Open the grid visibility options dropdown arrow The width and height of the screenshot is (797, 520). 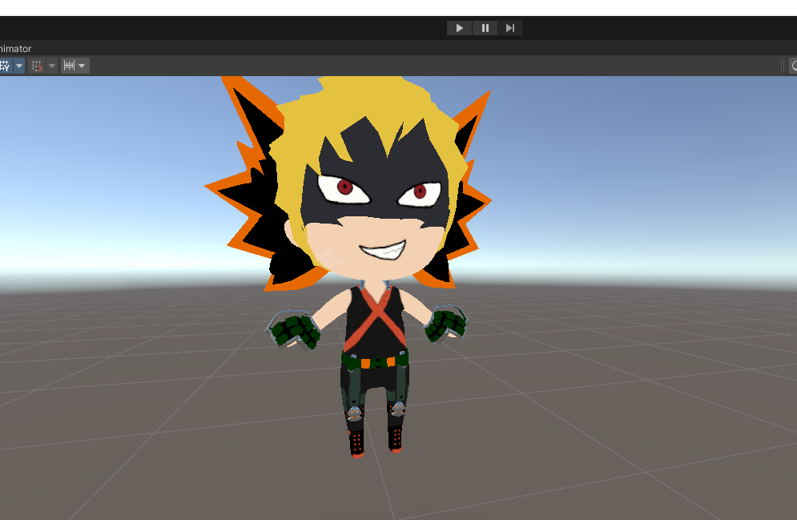(19, 66)
